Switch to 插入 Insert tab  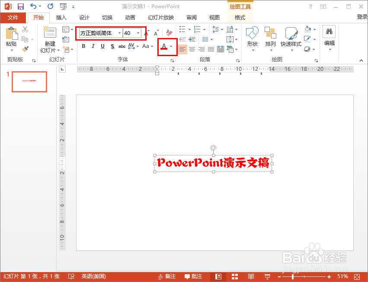[61, 18]
